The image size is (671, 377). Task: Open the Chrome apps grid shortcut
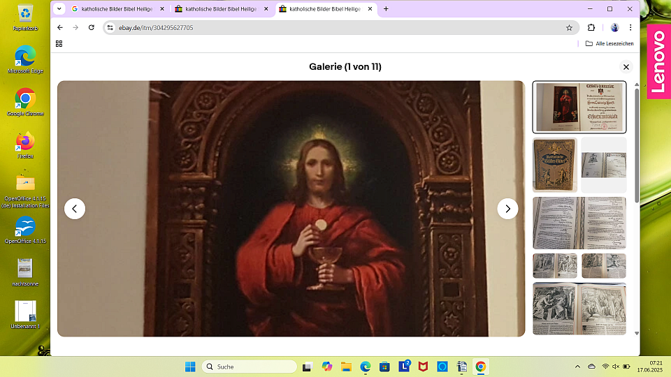(x=59, y=43)
